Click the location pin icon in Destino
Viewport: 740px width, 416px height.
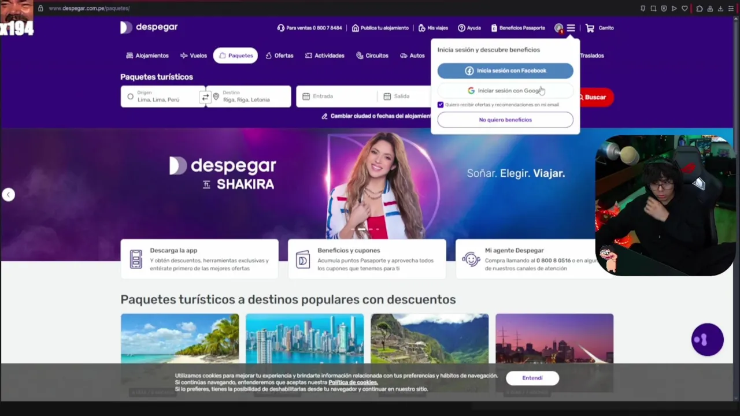pyautogui.click(x=216, y=96)
